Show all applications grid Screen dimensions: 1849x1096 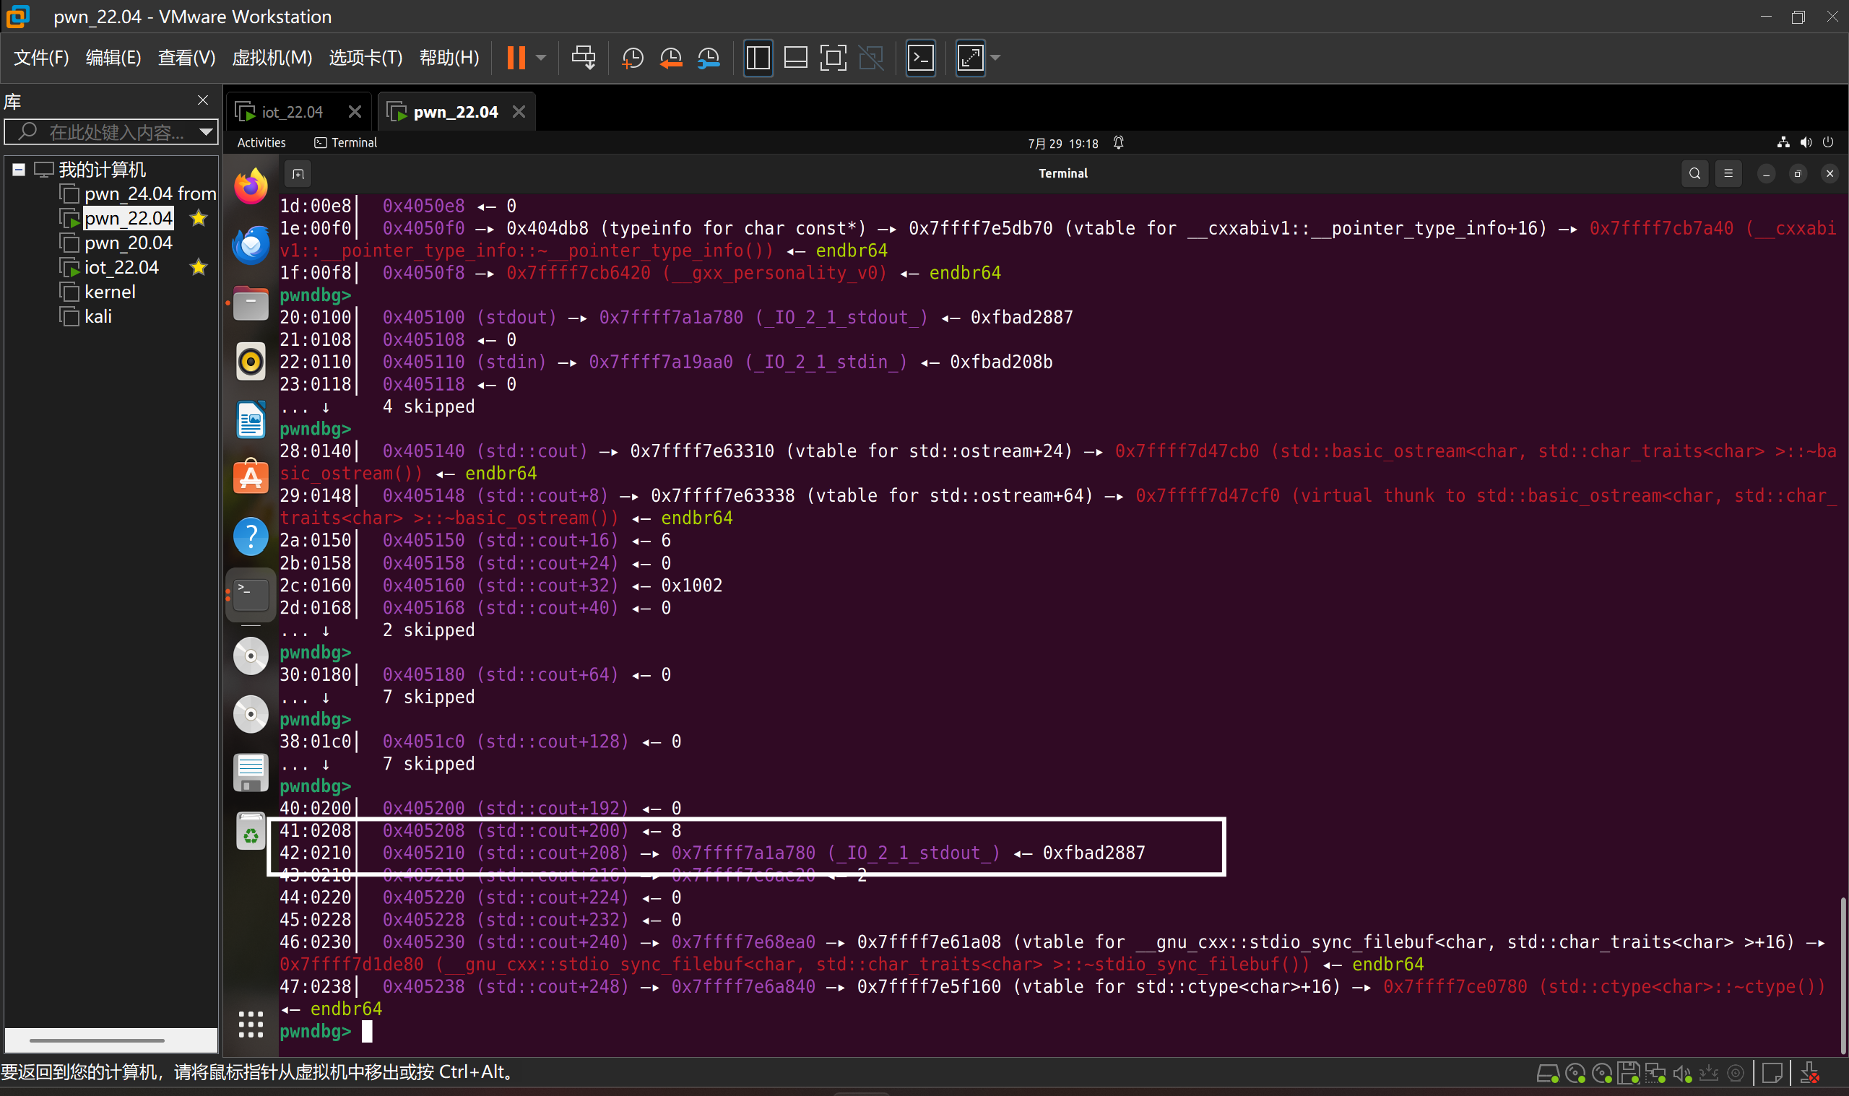[251, 1025]
